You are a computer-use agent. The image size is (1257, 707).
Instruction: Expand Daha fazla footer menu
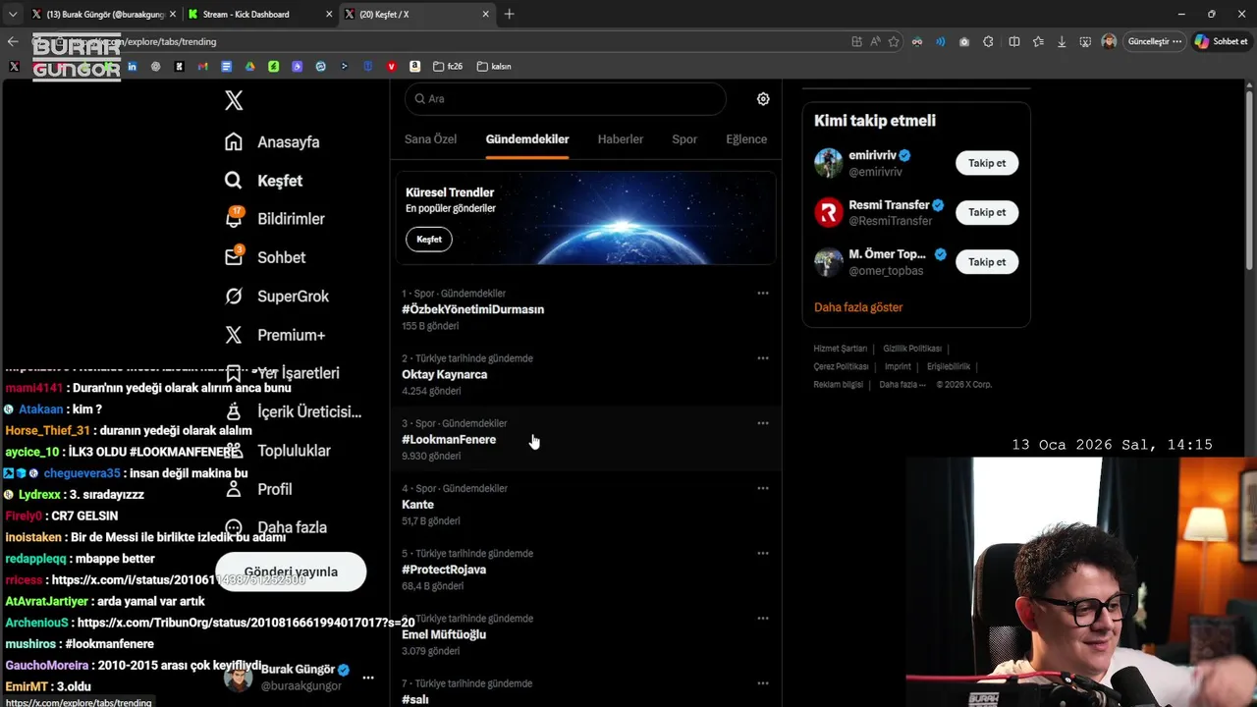point(902,385)
